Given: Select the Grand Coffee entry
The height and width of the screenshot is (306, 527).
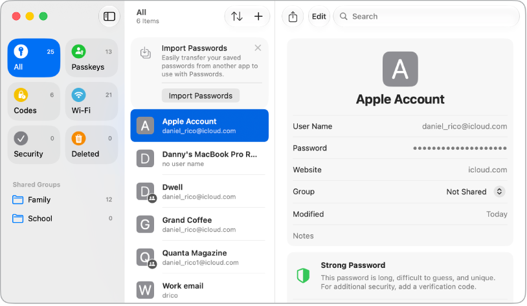Looking at the screenshot, I should pos(199,225).
